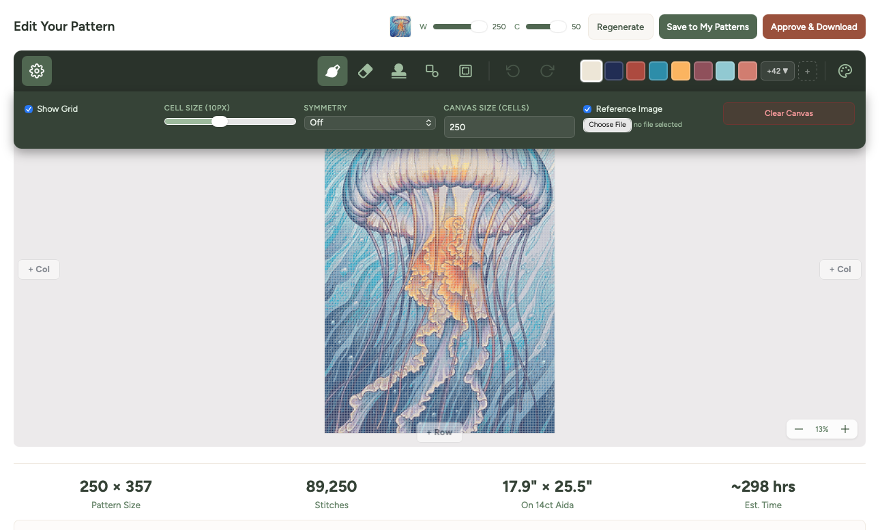Click Approve & Download
This screenshot has width=880, height=530.
pos(814,27)
